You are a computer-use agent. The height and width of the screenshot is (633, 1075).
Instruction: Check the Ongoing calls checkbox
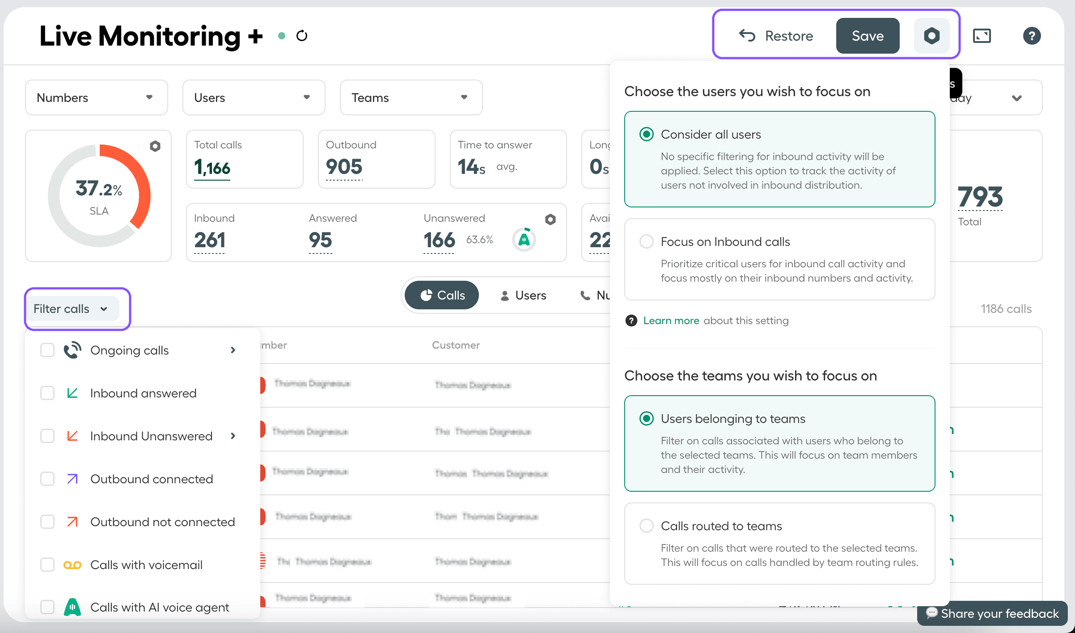(x=47, y=350)
